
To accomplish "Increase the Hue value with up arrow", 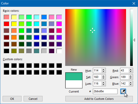I will [x=103, y=69].
